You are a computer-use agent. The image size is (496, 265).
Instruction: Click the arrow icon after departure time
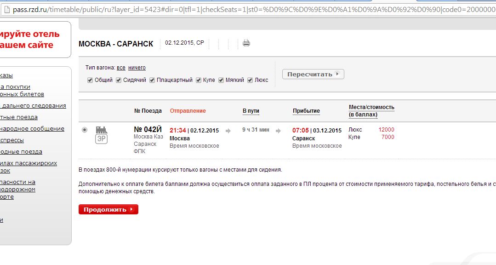(x=228, y=131)
